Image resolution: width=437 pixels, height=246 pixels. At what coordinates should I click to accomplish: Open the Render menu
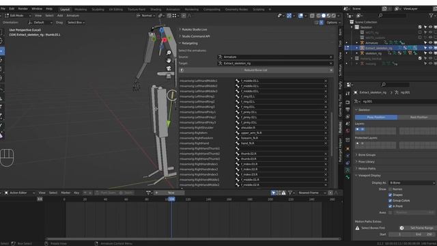[x=23, y=9]
